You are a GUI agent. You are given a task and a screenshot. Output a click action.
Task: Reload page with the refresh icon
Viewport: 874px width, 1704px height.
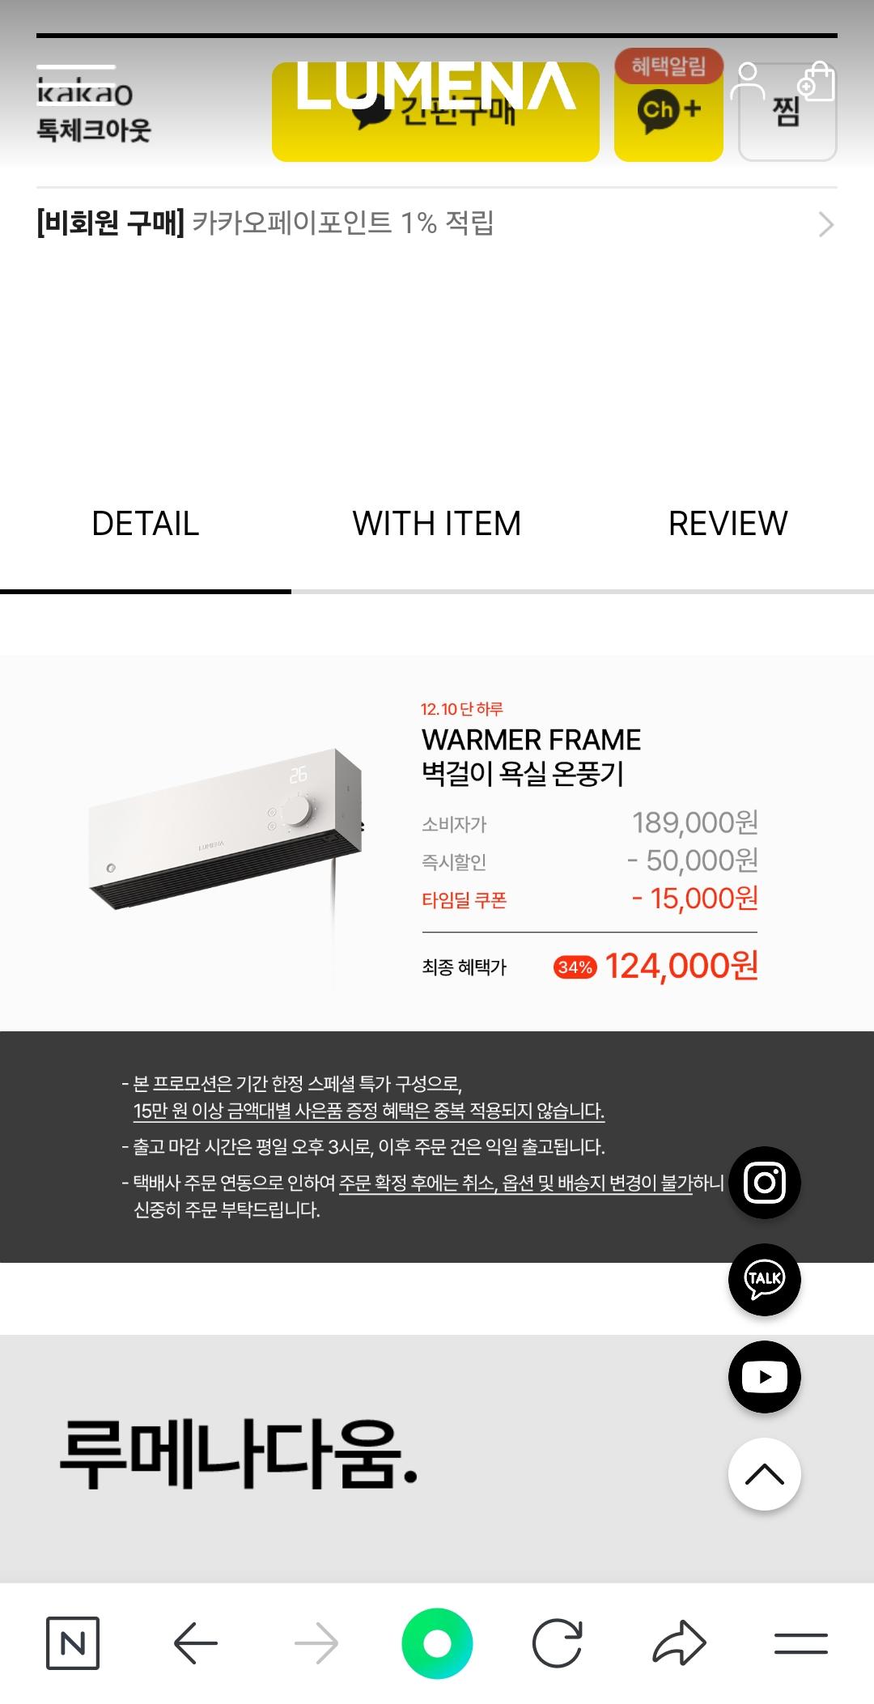558,1643
